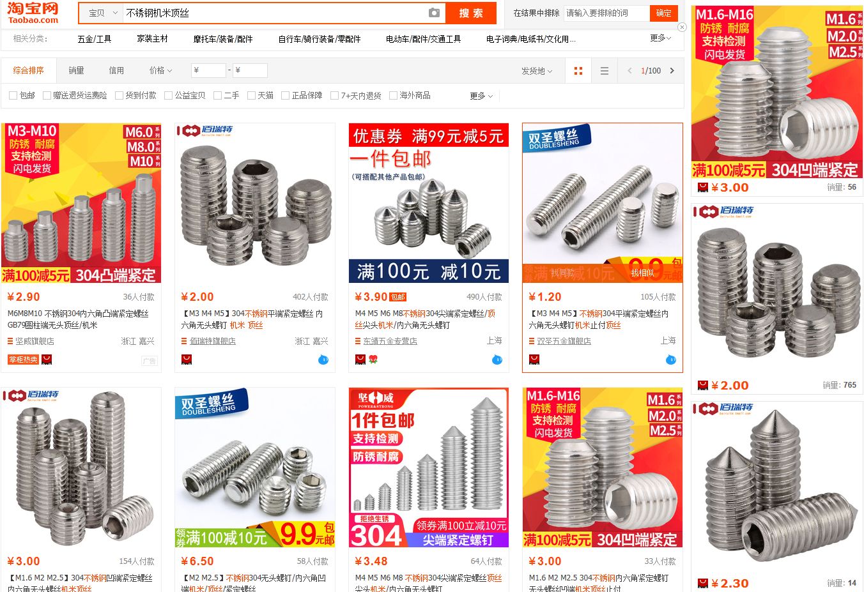Open the ¥3.90 尖端紧定螺丝 product thumbnail
The width and height of the screenshot is (864, 592).
tap(428, 203)
